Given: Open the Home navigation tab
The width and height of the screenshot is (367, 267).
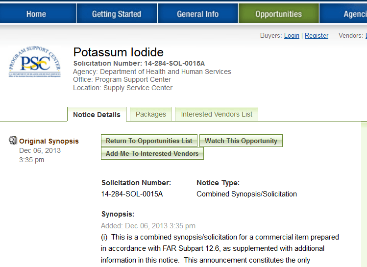Looking at the screenshot, I should 36,14.
